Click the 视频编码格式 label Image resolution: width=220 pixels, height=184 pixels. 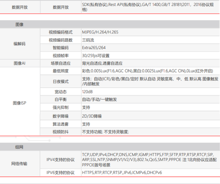(60, 32)
